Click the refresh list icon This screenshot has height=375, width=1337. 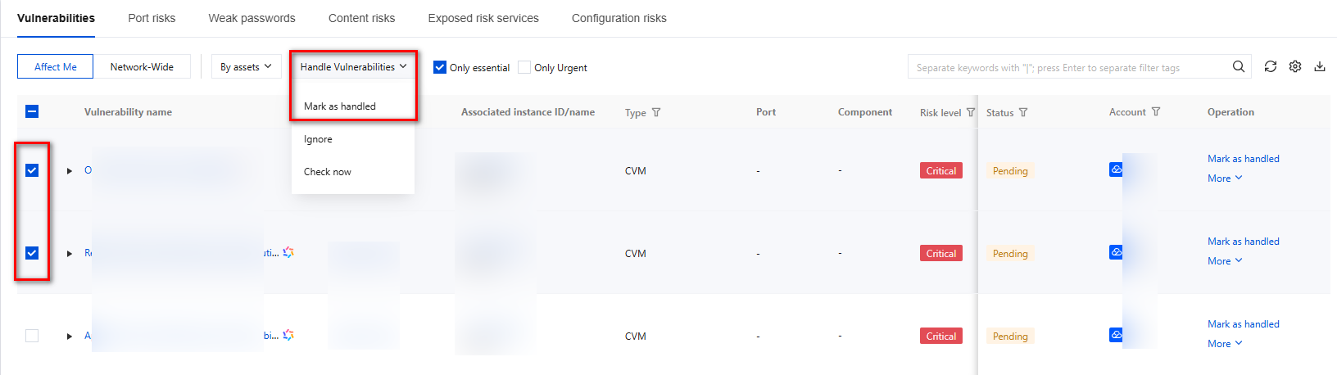point(1270,66)
